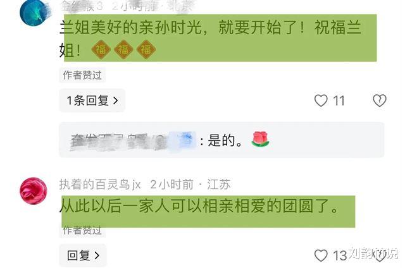Image resolution: width=405 pixels, height=268 pixels.
Task: Tap the 作者赞过 tag under first comment
Action: pyautogui.click(x=82, y=75)
